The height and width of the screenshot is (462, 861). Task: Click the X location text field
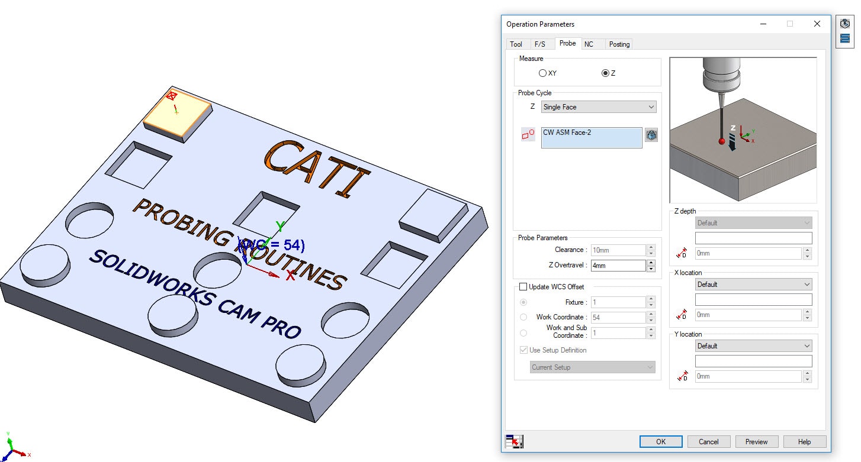[x=753, y=300]
